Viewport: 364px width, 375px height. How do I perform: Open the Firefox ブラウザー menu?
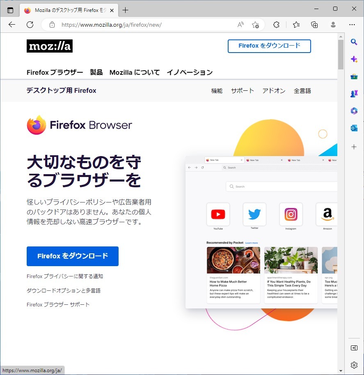[55, 72]
